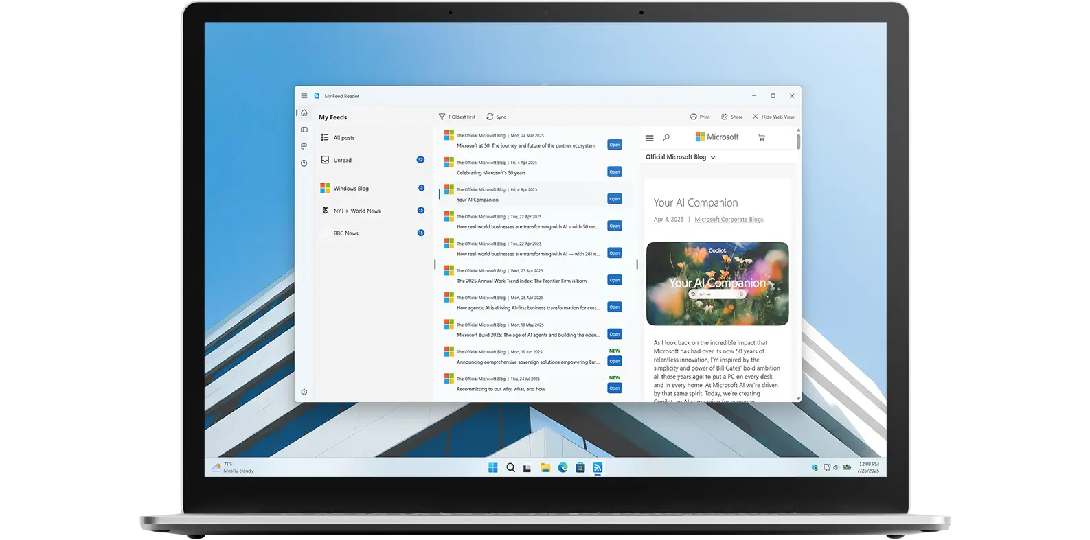The height and width of the screenshot is (540, 1090).
Task: Open the add-feed icon below panel layout icon
Action: click(x=304, y=146)
